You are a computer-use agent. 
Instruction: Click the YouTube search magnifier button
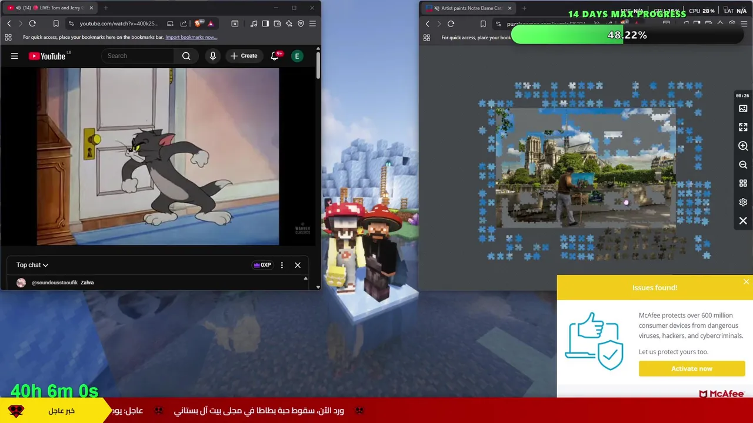(186, 56)
